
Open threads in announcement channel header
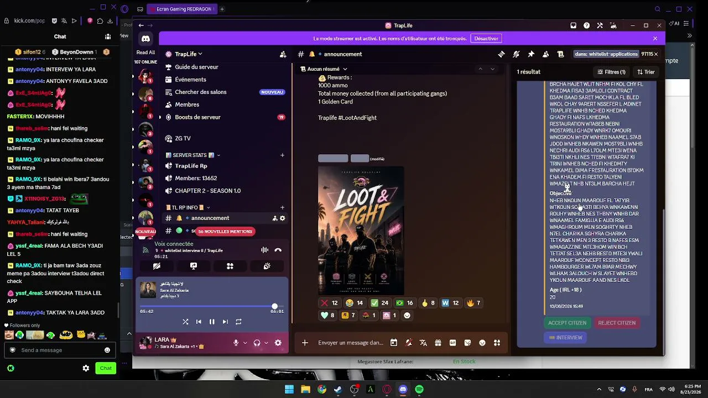tap(501, 54)
